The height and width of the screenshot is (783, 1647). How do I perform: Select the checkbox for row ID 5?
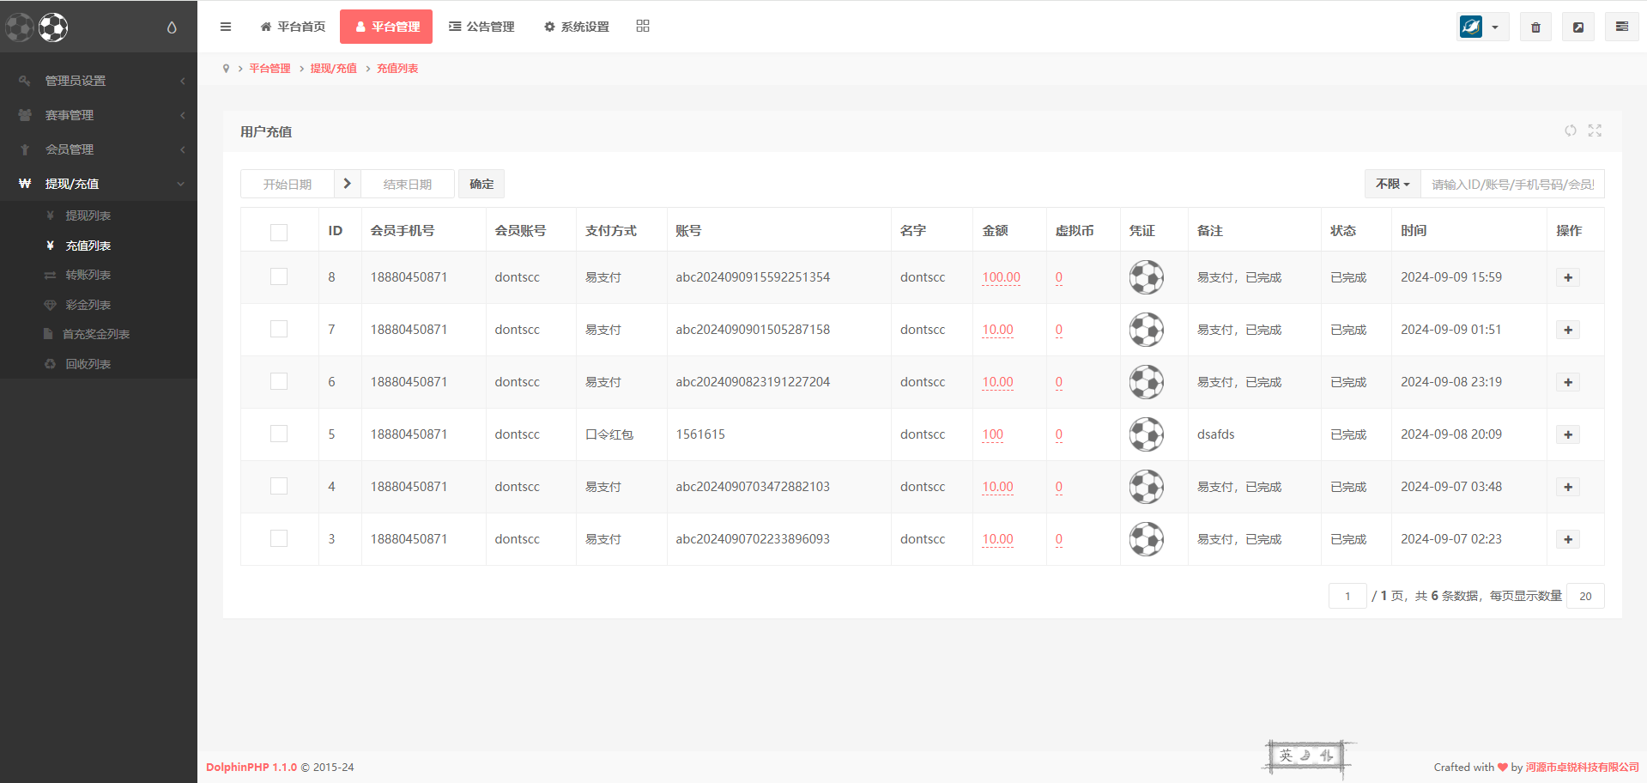pyautogui.click(x=279, y=434)
